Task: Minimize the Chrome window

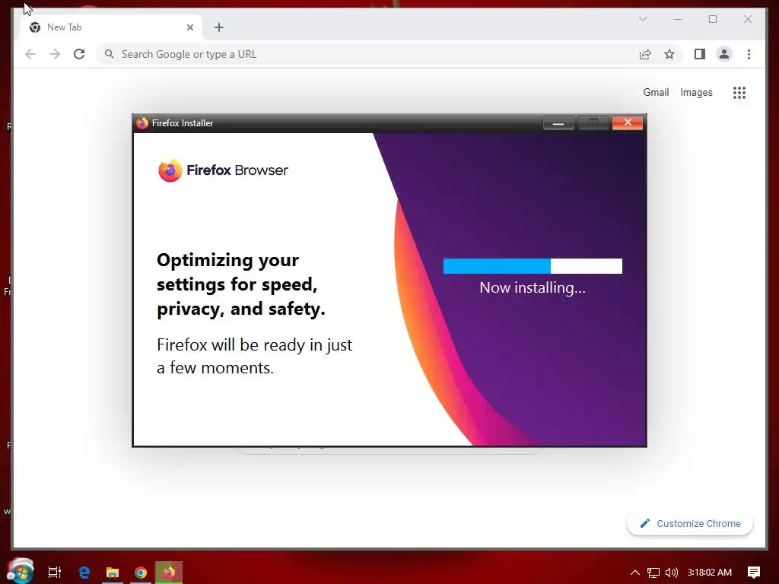Action: click(678, 19)
